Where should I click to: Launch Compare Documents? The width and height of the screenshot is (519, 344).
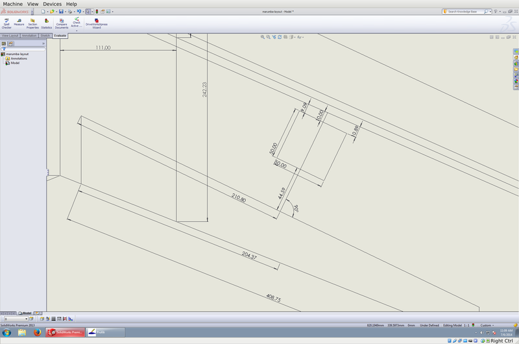tap(62, 23)
